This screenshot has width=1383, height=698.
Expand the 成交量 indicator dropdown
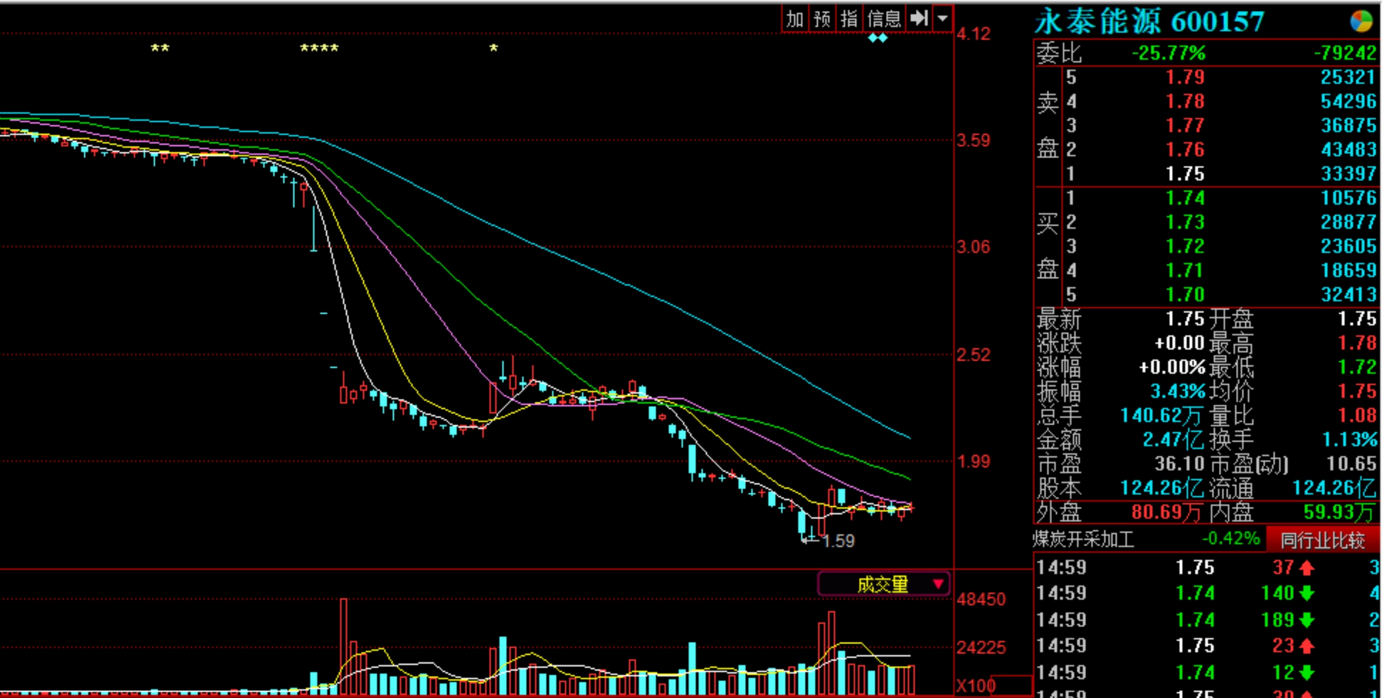point(883,584)
